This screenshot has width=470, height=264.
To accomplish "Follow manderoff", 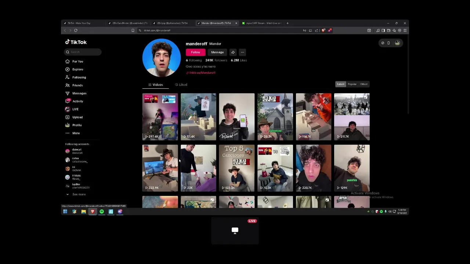I will click(x=195, y=52).
